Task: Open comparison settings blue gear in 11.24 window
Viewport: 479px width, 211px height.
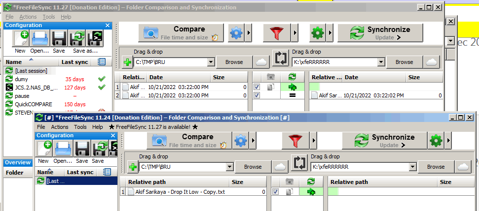Action: pos(241,141)
